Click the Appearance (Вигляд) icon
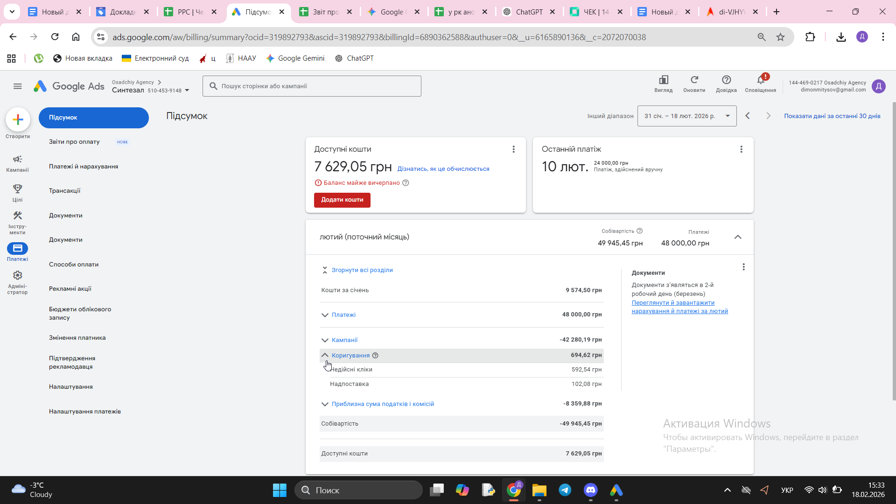 [x=663, y=80]
